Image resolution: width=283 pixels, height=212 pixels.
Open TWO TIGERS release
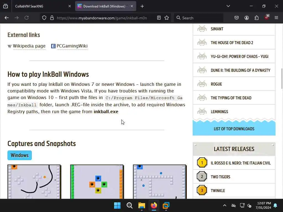[220, 177]
